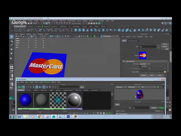The width and height of the screenshot is (181, 136).
Task: Click the Presets button in Attribute Editor
Action: 165,46
